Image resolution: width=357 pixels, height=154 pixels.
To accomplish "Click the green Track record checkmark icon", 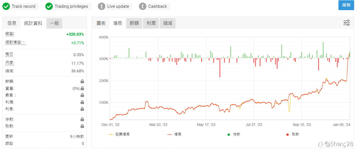I will 6,7.
